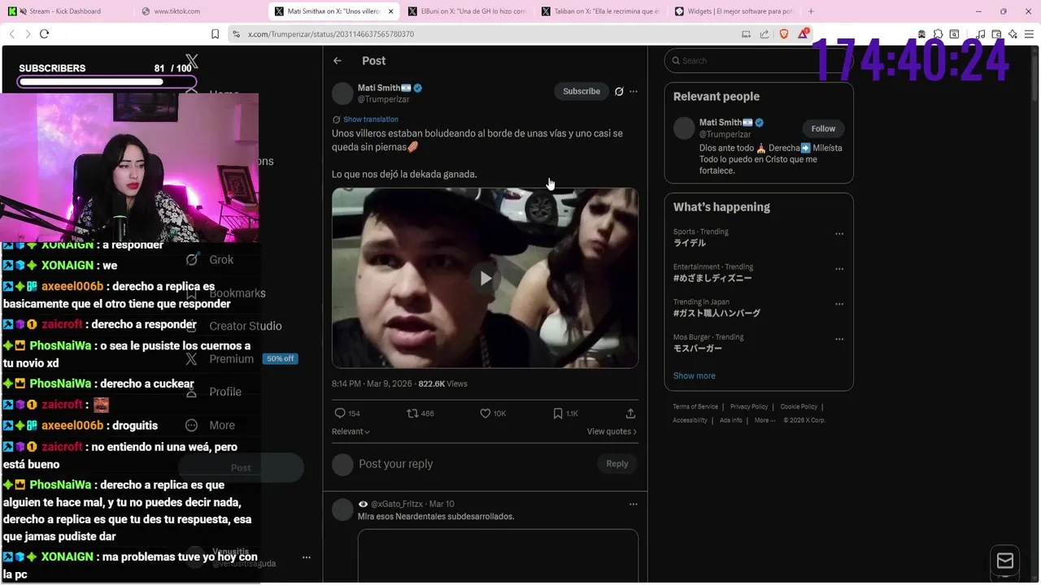Close the active Mati Smith tab
Image resolution: width=1041 pixels, height=585 pixels.
[x=391, y=11]
